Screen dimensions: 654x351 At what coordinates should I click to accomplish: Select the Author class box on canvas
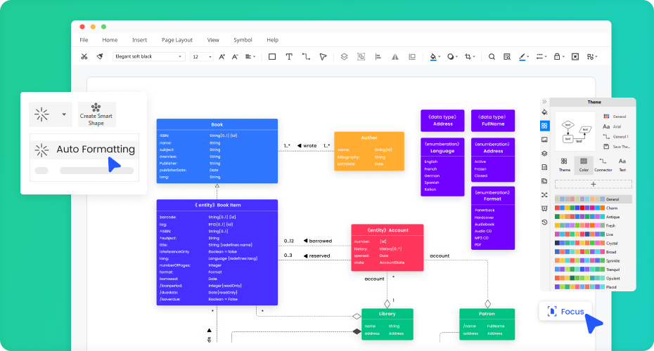tap(368, 151)
